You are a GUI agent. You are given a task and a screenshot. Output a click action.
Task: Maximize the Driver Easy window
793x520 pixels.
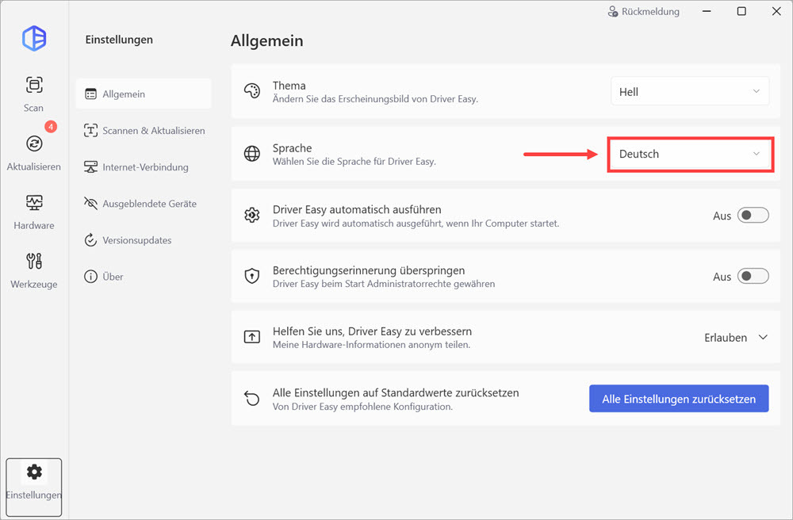tap(741, 11)
